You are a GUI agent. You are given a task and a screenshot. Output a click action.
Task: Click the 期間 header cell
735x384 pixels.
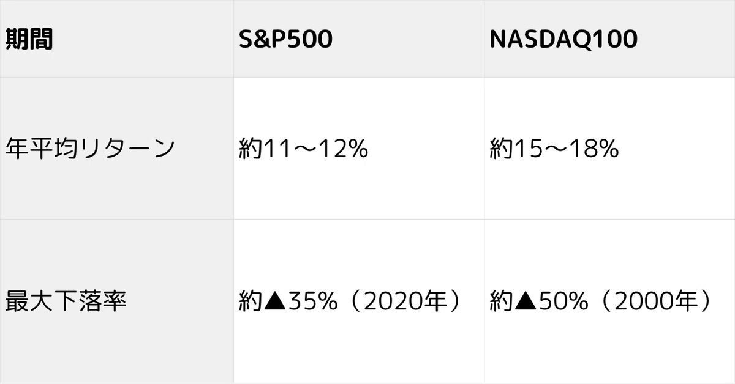(x=116, y=39)
